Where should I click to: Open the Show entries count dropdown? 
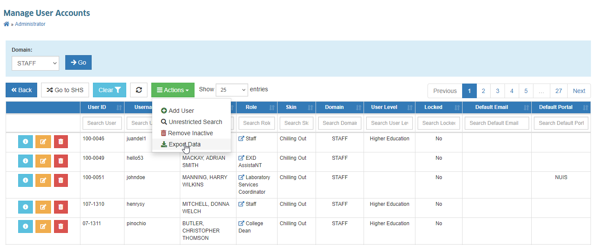[232, 90]
